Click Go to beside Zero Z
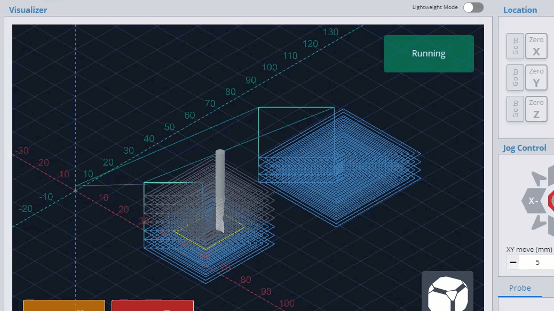The image size is (554, 311). click(515, 109)
